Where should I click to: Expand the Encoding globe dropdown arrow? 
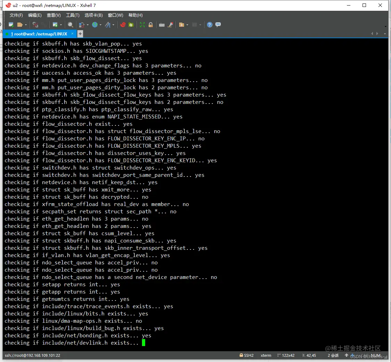point(100,25)
